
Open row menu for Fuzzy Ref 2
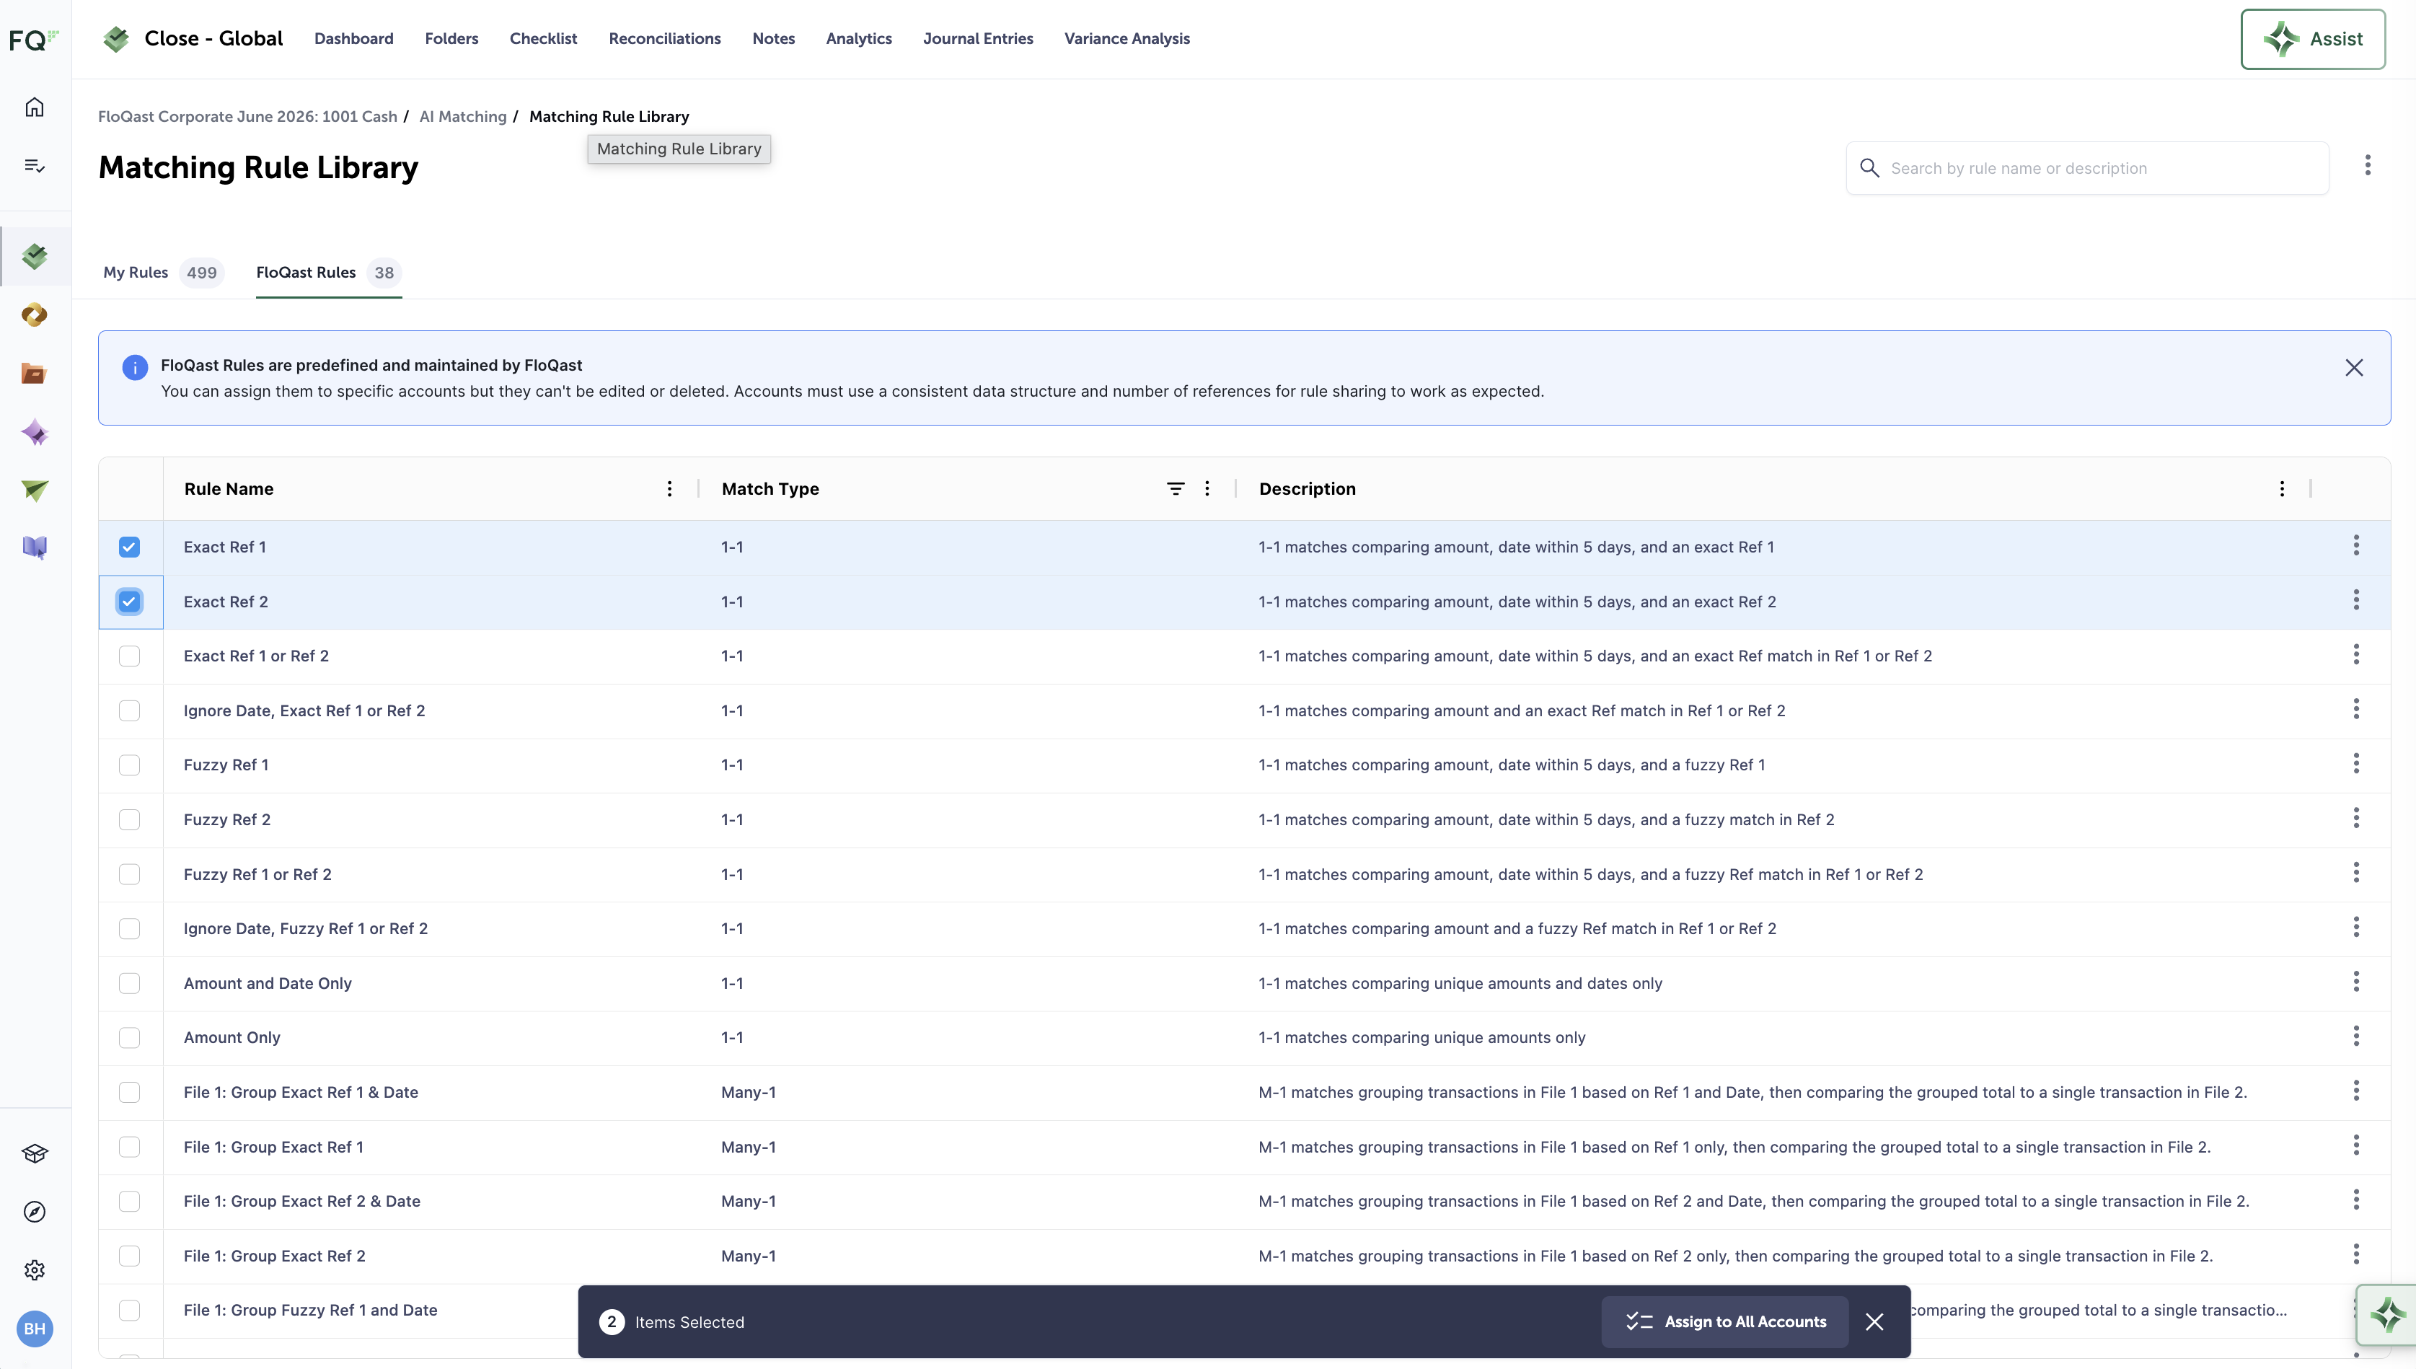[x=2356, y=818]
